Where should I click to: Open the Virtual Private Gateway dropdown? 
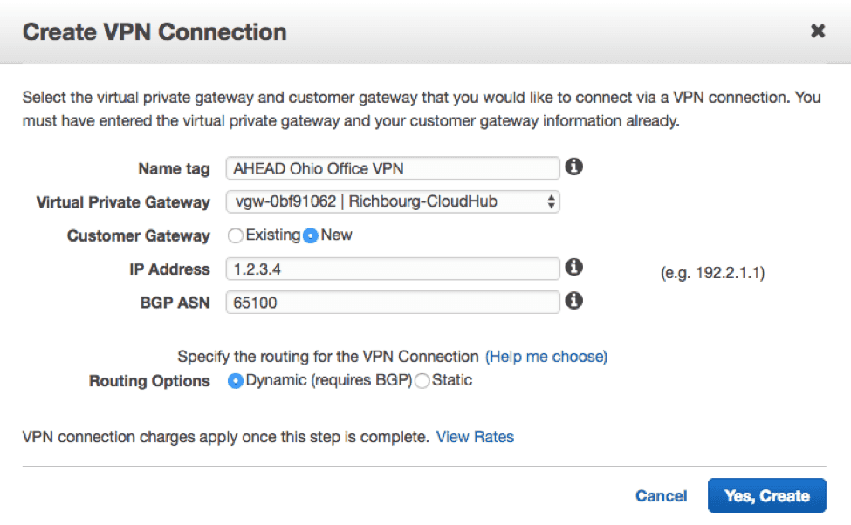393,201
